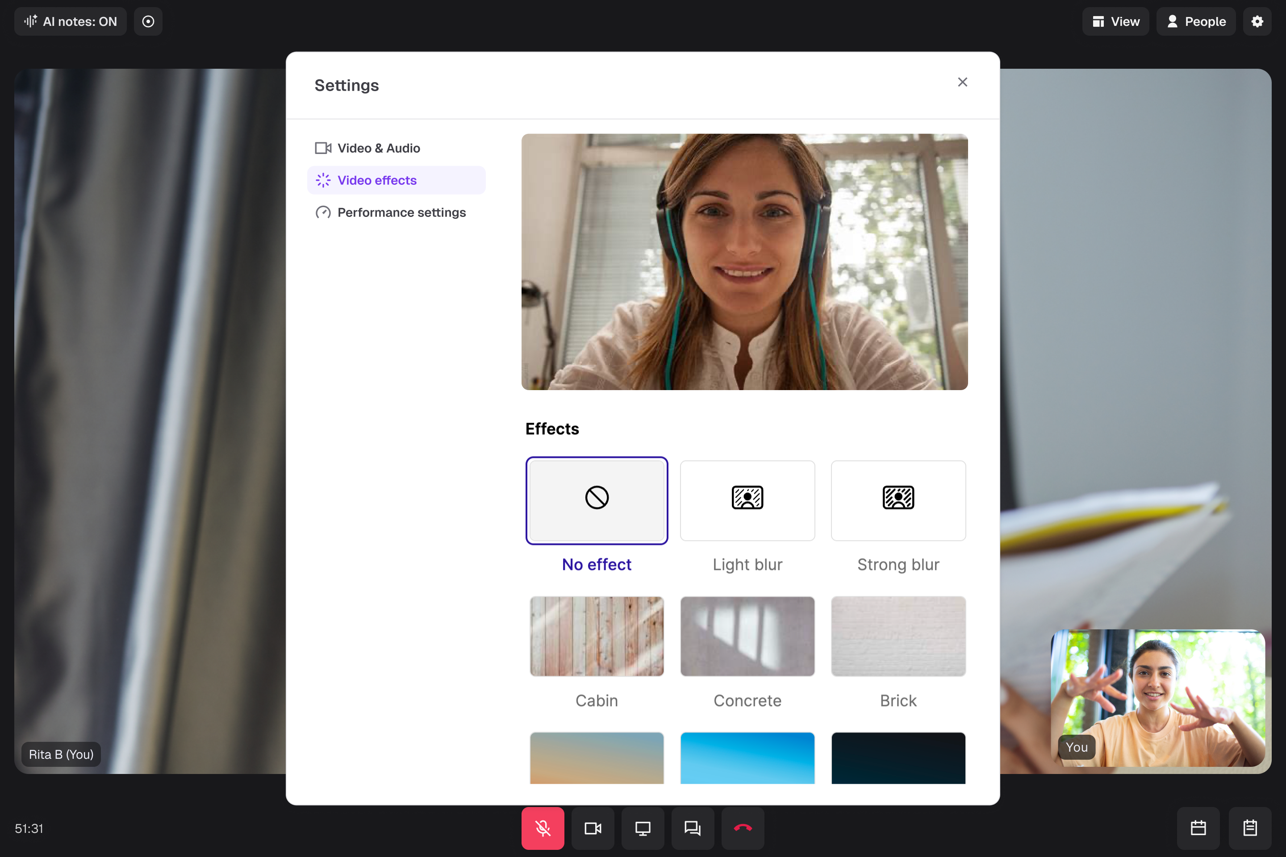
Task: Select the Light blur effect
Action: pos(747,501)
